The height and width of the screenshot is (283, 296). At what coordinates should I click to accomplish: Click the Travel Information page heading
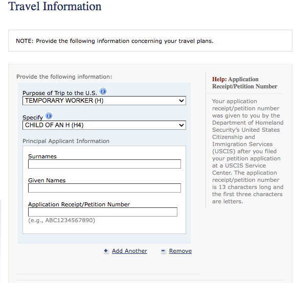pos(55,7)
